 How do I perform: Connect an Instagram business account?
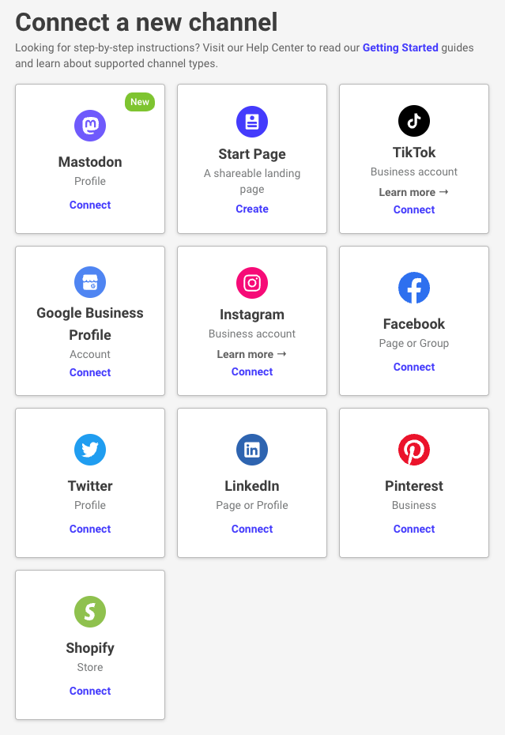[252, 371]
